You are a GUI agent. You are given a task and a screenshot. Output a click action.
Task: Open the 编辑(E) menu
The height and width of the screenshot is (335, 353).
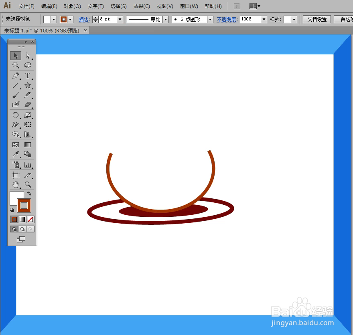[x=49, y=6]
